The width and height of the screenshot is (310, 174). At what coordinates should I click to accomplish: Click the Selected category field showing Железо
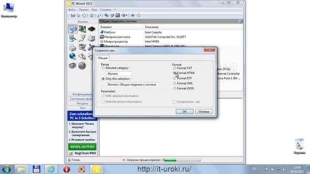[x=119, y=73]
